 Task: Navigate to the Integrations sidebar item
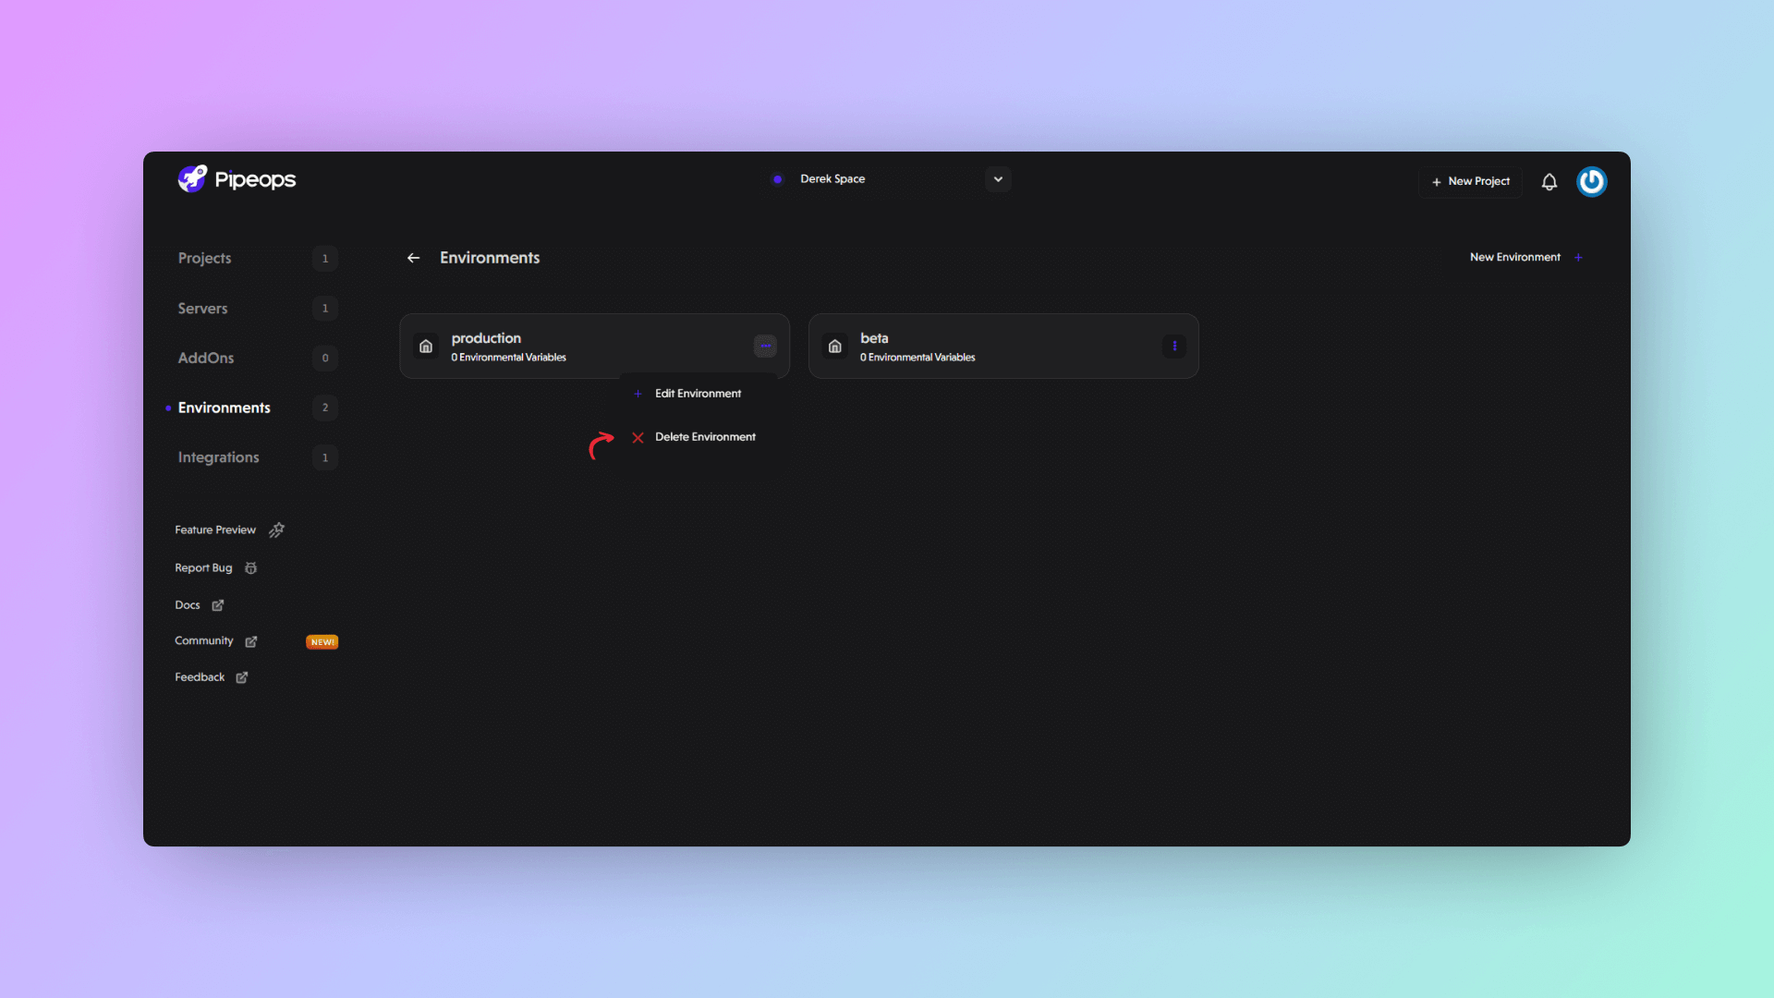point(219,457)
